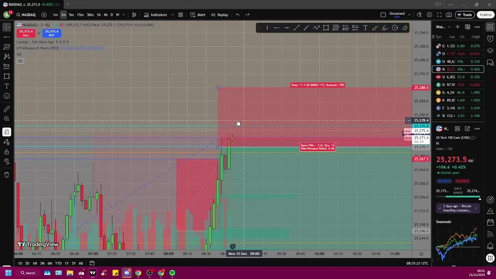Undo last chart action
496x279 pixels.
(x=238, y=15)
